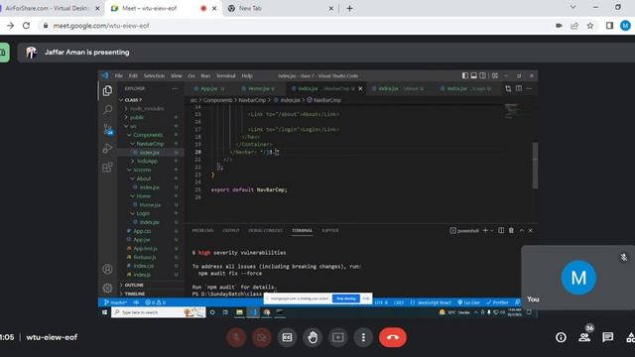The width and height of the screenshot is (635, 357).
Task: Toggle VS Code primary side bar layout icon
Action: coord(465,75)
